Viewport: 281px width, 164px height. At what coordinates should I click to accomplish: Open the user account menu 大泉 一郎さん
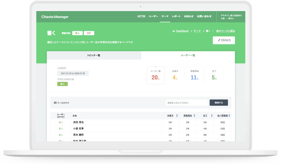click(x=231, y=17)
